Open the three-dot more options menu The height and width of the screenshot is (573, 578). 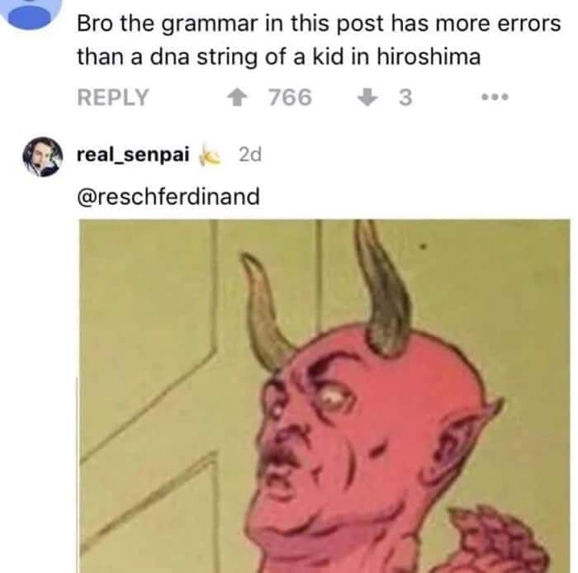point(495,97)
